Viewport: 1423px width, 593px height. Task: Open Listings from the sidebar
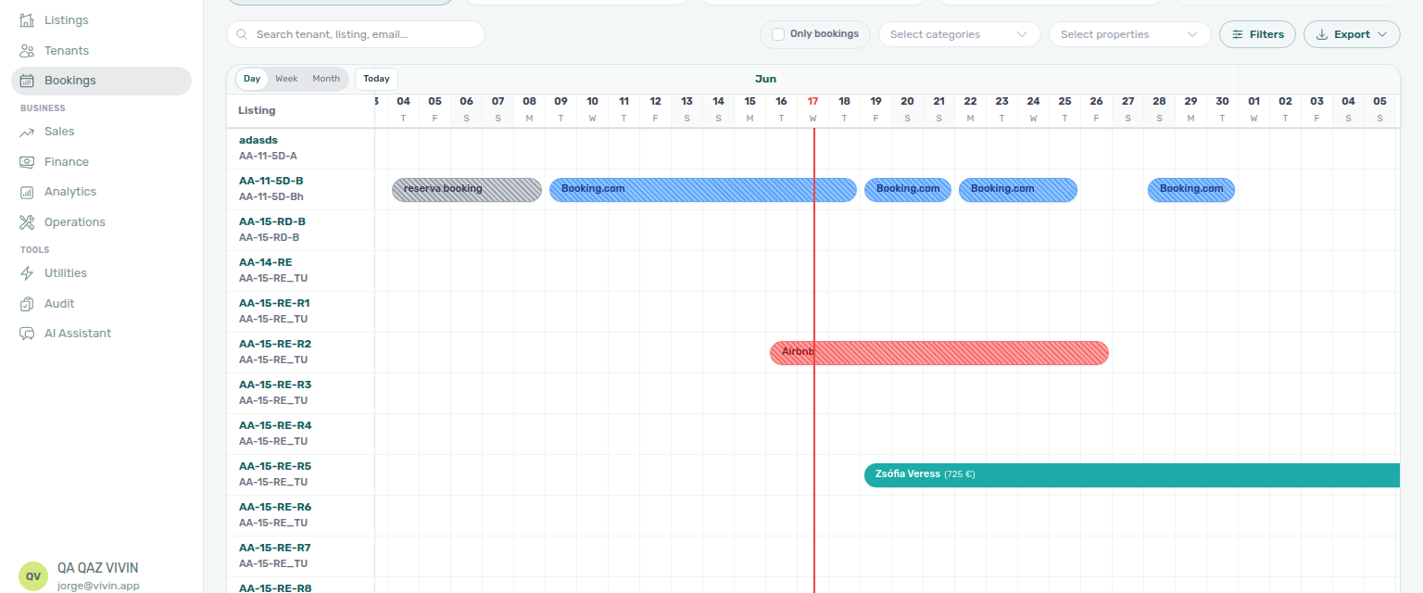coord(101,20)
